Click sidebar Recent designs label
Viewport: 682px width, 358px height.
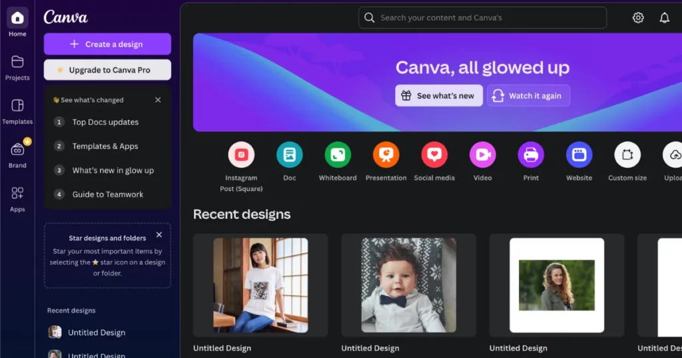(71, 311)
